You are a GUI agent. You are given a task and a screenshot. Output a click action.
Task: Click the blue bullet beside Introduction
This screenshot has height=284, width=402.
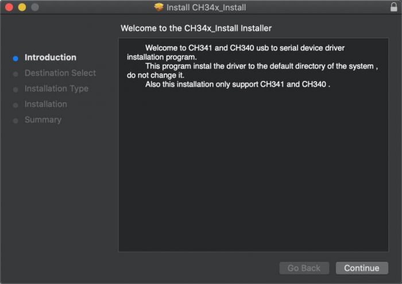[16, 58]
